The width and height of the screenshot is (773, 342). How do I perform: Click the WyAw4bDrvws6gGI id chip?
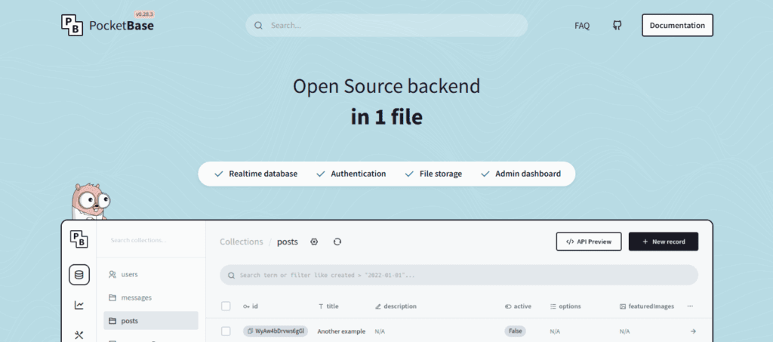(276, 331)
